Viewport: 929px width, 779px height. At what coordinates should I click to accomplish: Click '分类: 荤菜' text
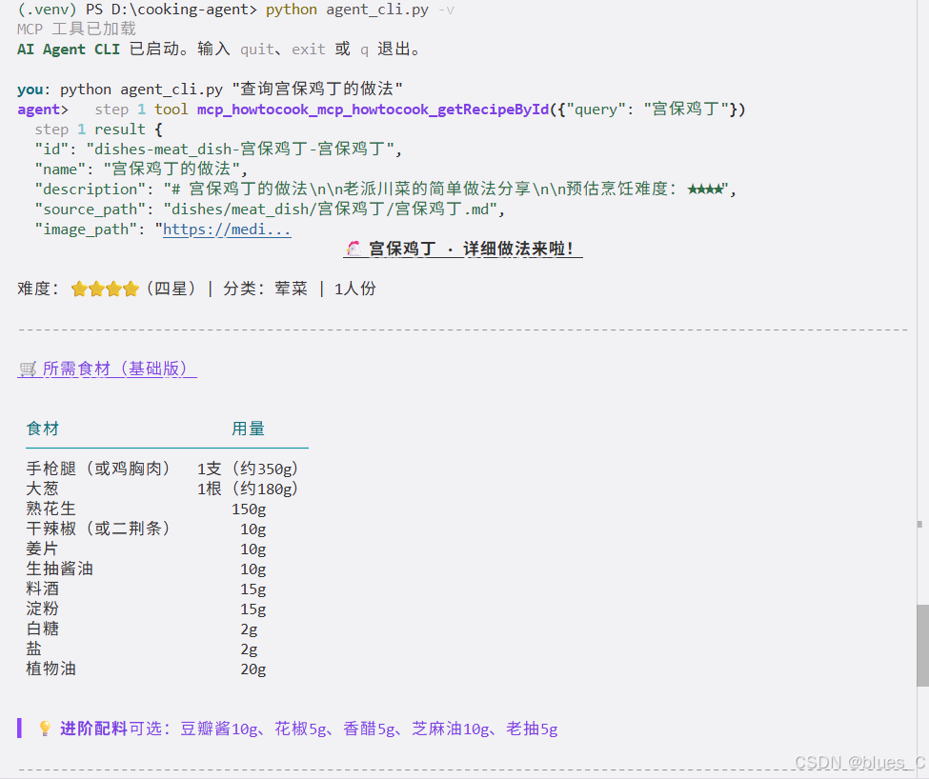click(x=266, y=289)
